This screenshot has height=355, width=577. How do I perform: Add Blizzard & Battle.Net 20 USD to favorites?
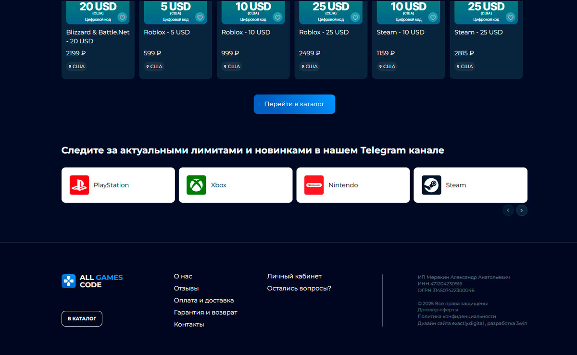click(122, 17)
